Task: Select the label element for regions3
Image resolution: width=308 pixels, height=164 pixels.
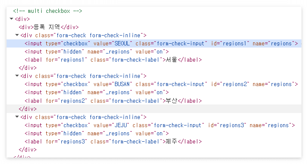Action: [x=113, y=142]
